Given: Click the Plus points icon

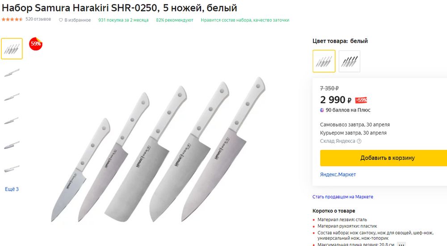Looking at the screenshot, I should pyautogui.click(x=322, y=110).
